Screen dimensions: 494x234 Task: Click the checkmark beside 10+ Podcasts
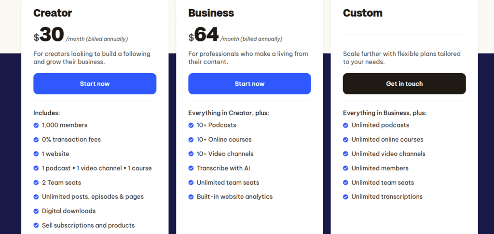pyautogui.click(x=191, y=125)
